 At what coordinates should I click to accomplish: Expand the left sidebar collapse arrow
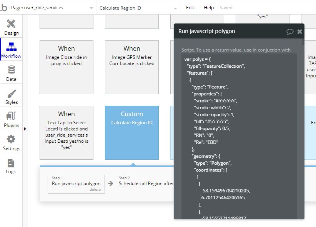click(25, 129)
